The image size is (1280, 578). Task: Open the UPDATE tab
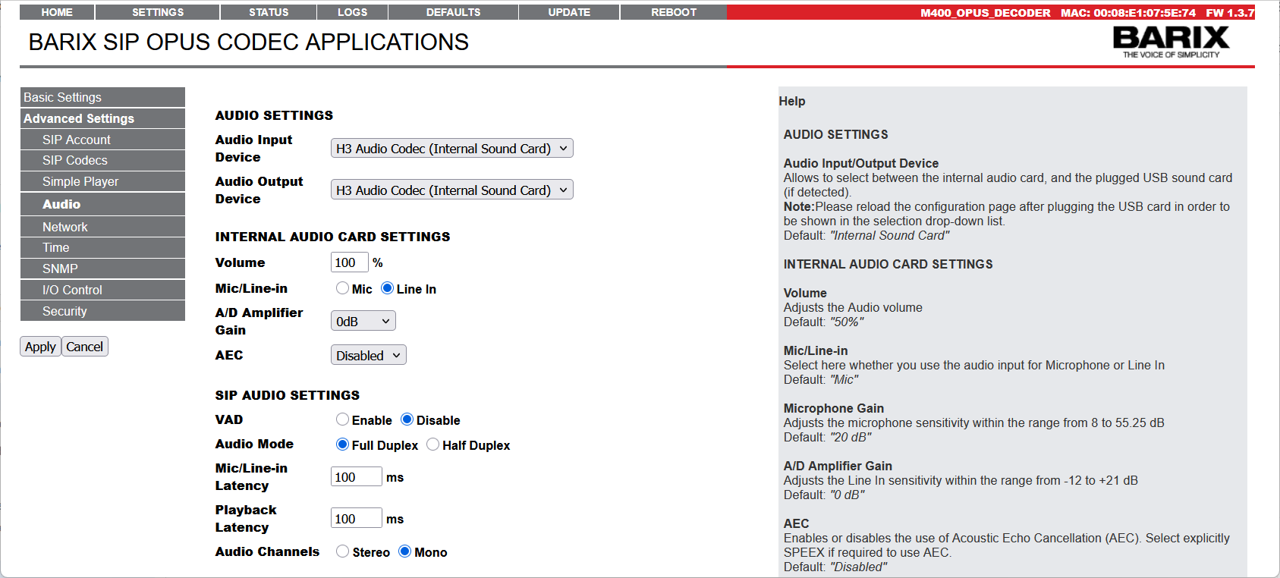[x=569, y=12]
